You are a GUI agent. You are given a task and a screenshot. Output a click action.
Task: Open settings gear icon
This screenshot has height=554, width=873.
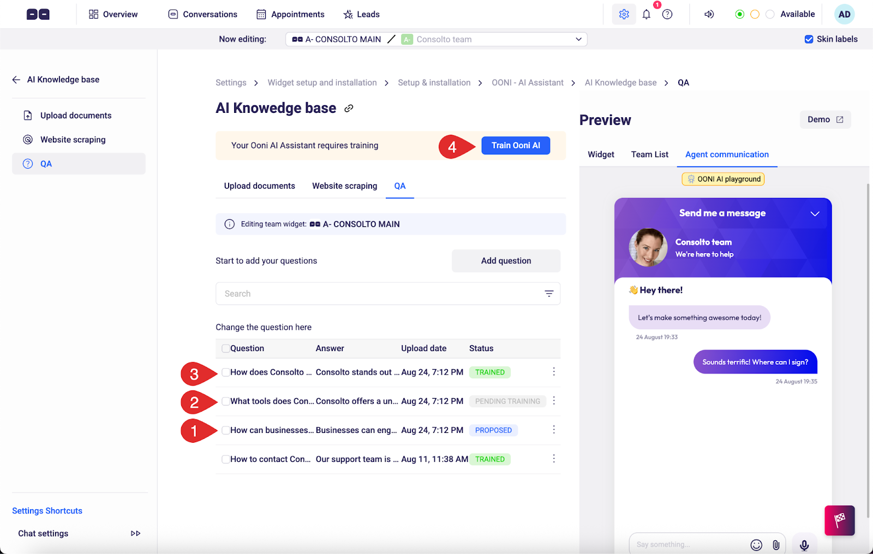[x=624, y=14]
